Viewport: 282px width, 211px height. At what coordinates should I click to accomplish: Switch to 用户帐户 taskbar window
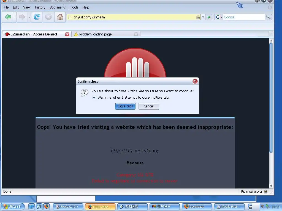coord(165,207)
